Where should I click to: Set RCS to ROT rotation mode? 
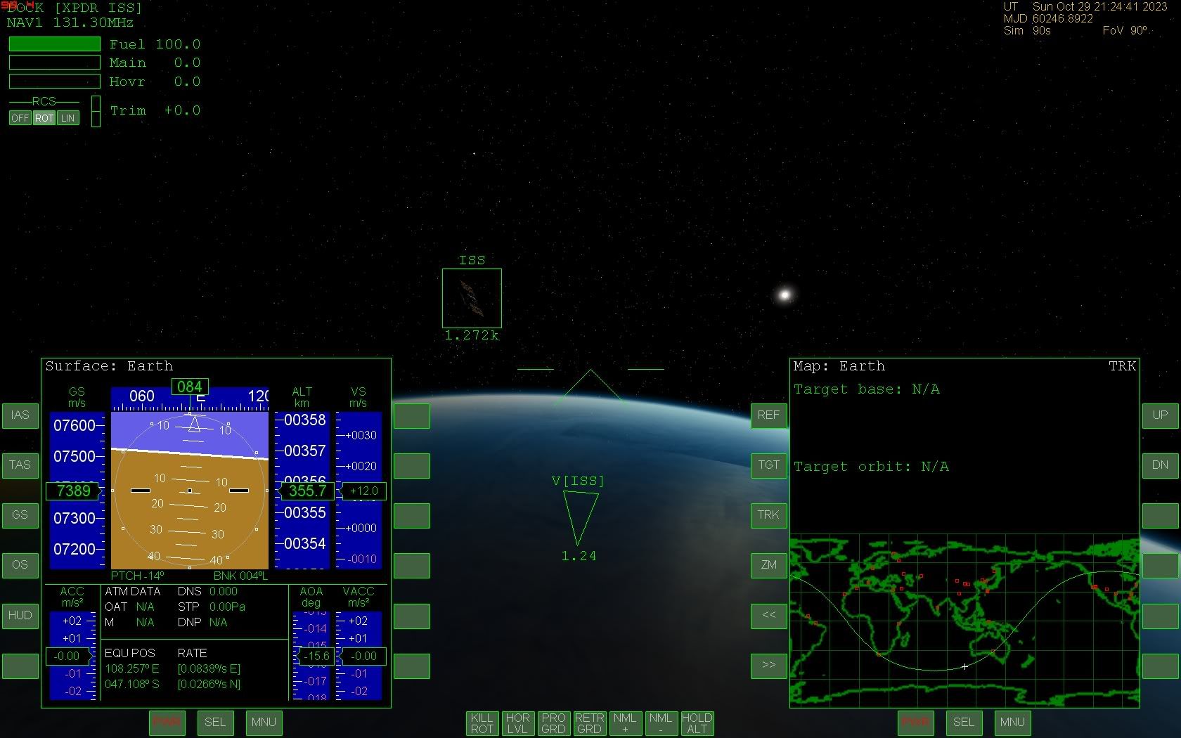(44, 118)
